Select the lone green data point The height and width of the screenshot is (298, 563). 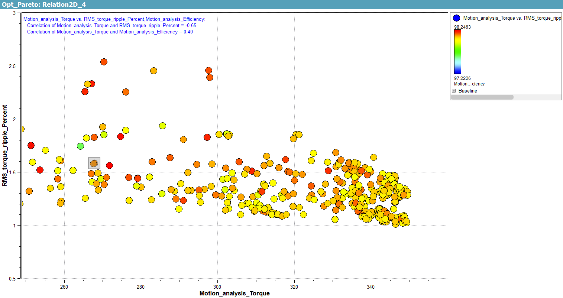(80, 146)
